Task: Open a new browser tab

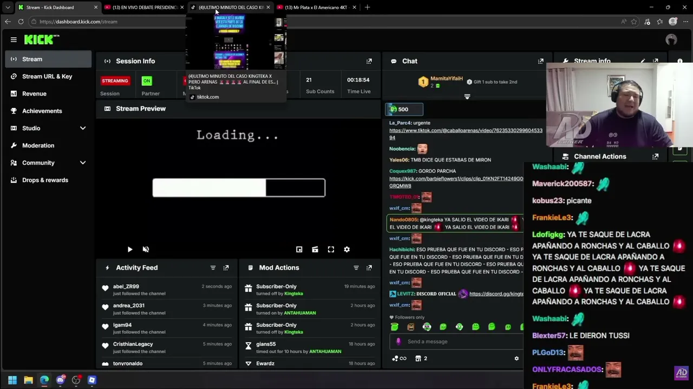Action: pyautogui.click(x=367, y=7)
